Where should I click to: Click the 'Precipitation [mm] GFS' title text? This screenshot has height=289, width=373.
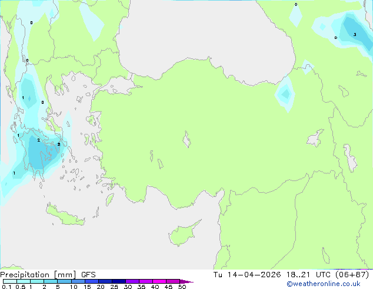48,275
